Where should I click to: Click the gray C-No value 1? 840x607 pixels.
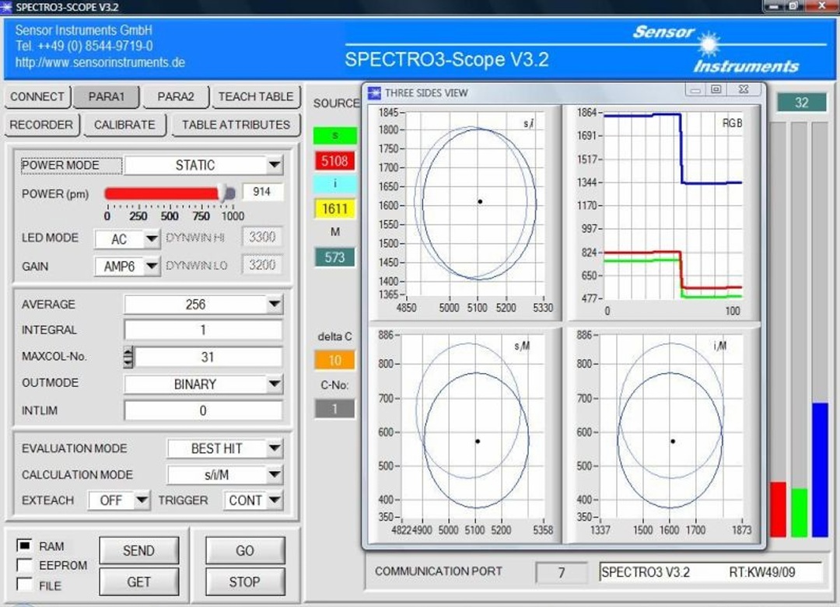tap(334, 409)
